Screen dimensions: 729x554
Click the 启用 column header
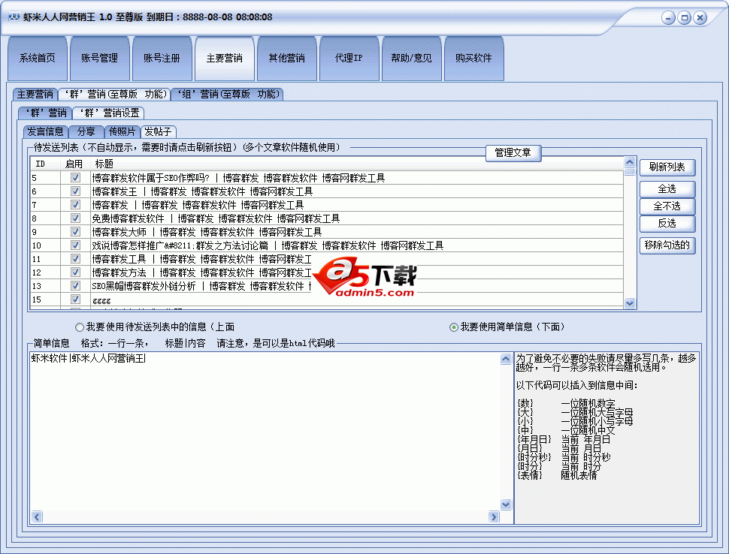point(74,164)
